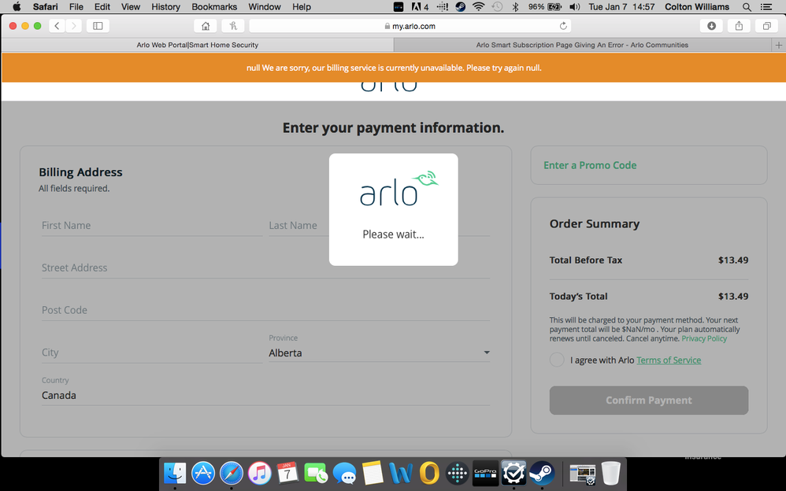Launch Microsoft Outlook from the Dock
Screen dimensions: 786x491
(x=429, y=473)
